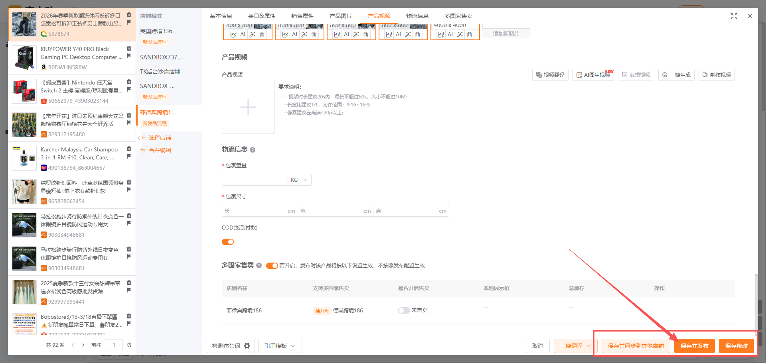Image resolution: width=766 pixels, height=363 pixels.
Task: Click the 多国家售卖 help question mark
Action: point(259,265)
